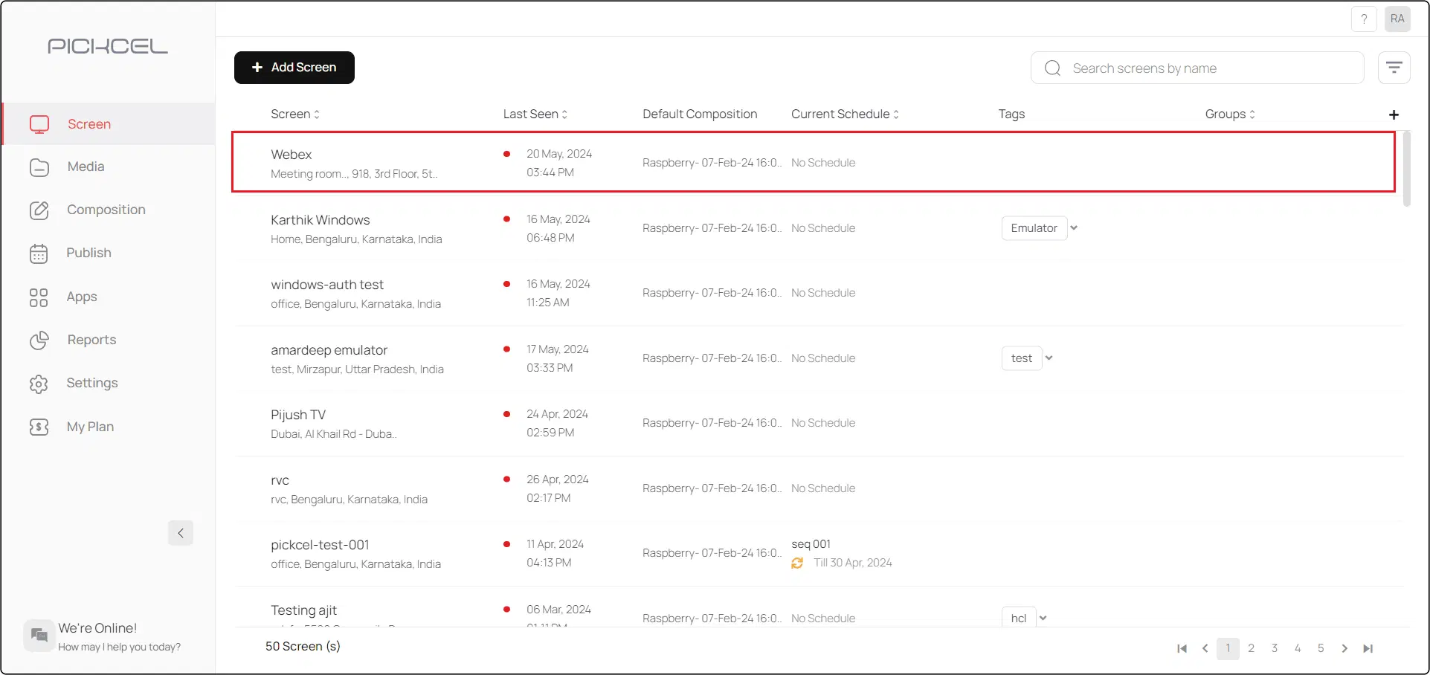Open the Media section from the sidebar
The width and height of the screenshot is (1430, 675).
coord(86,167)
